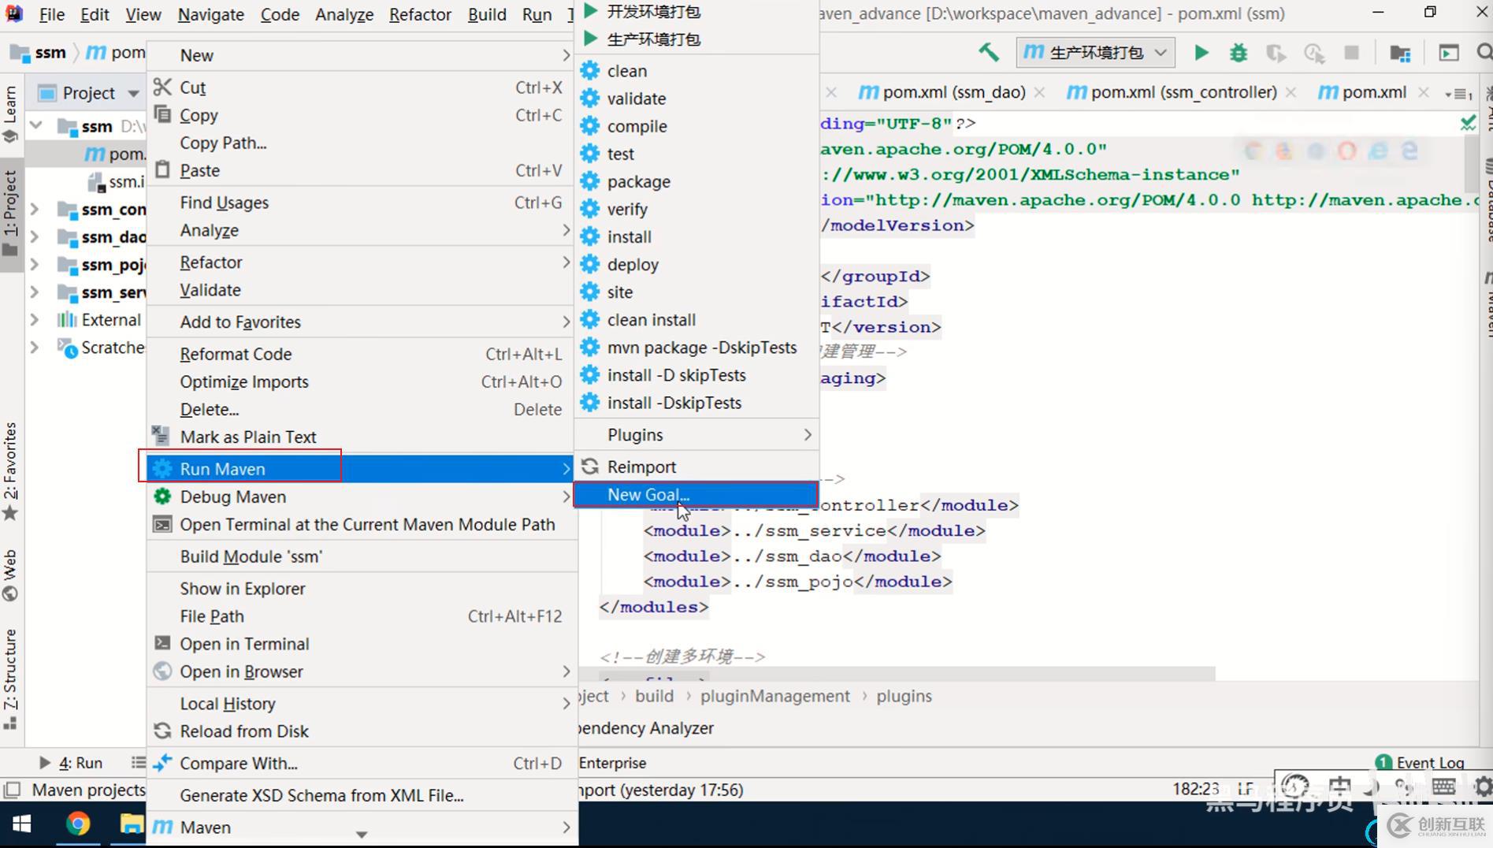Choose Build Module 'ssm'

(x=362, y=556)
